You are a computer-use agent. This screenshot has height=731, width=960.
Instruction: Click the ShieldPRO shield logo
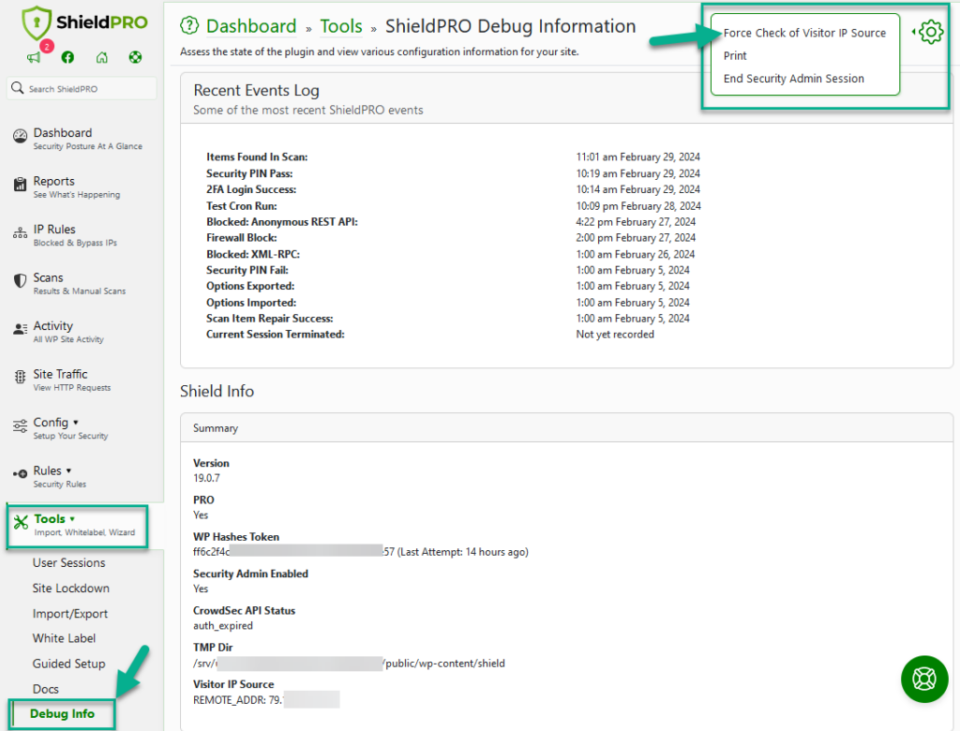36,22
